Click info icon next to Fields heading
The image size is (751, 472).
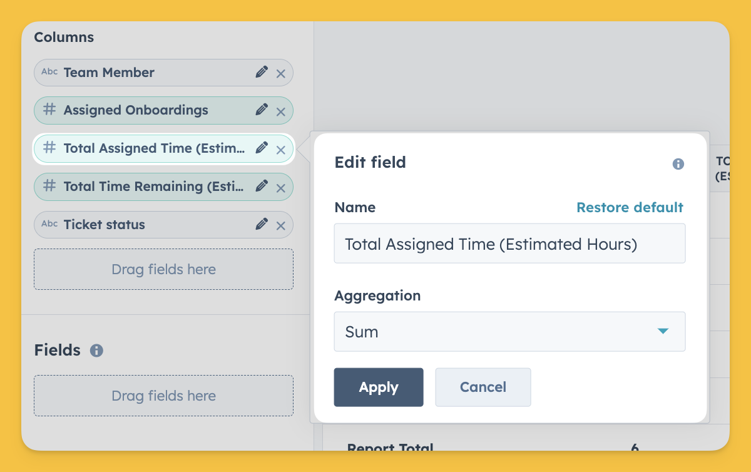click(96, 351)
